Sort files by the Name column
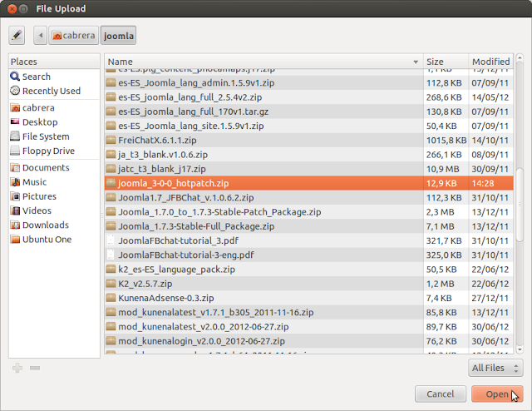Screen dimensions: 532x411 click(x=264, y=62)
